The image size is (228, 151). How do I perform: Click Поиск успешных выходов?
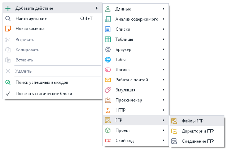pyautogui.click(x=41, y=82)
